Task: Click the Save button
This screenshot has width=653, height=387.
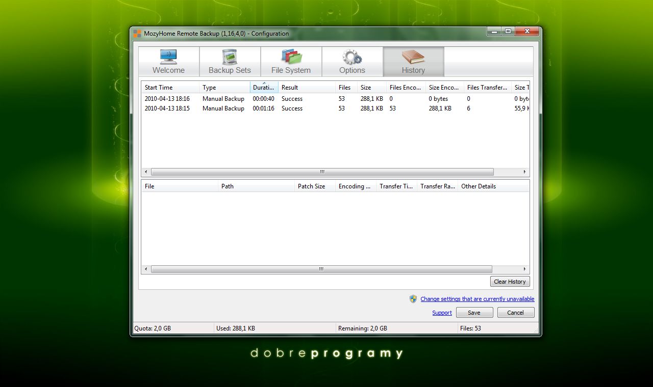Action: pyautogui.click(x=474, y=313)
